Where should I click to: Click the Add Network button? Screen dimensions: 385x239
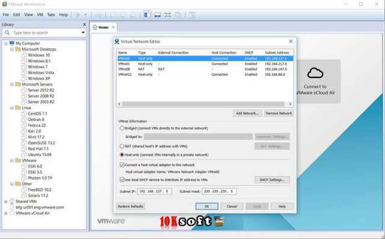click(x=247, y=113)
